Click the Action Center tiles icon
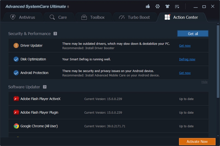This screenshot has width=220, height=146. click(x=167, y=17)
